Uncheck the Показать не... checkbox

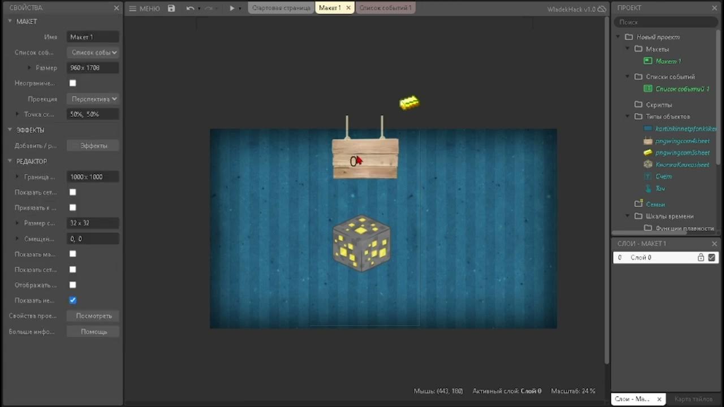[x=72, y=300]
